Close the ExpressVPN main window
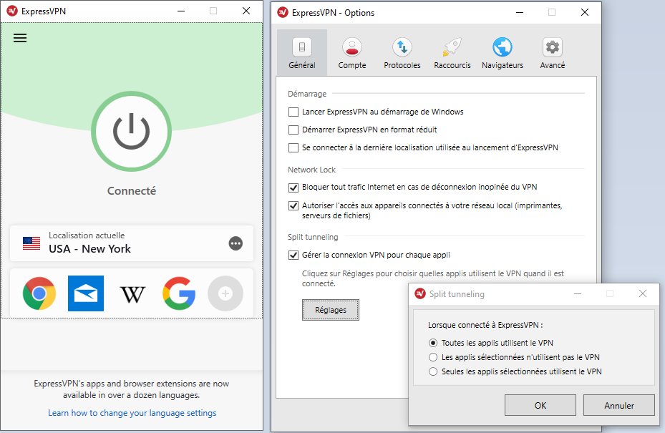This screenshot has width=665, height=433. pyautogui.click(x=246, y=11)
